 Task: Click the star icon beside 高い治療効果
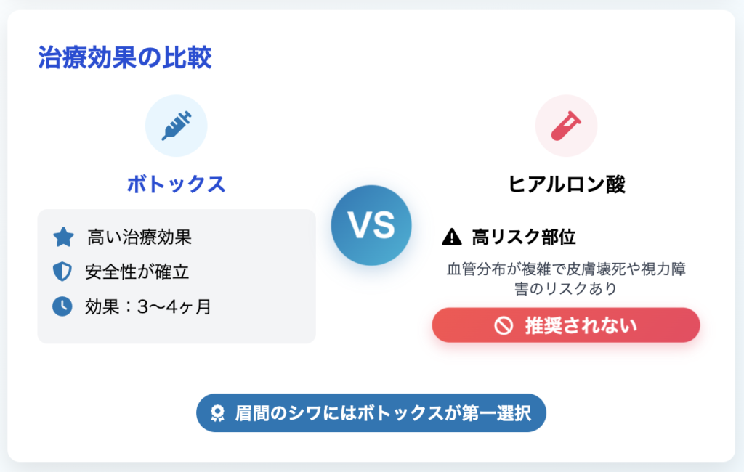click(63, 237)
